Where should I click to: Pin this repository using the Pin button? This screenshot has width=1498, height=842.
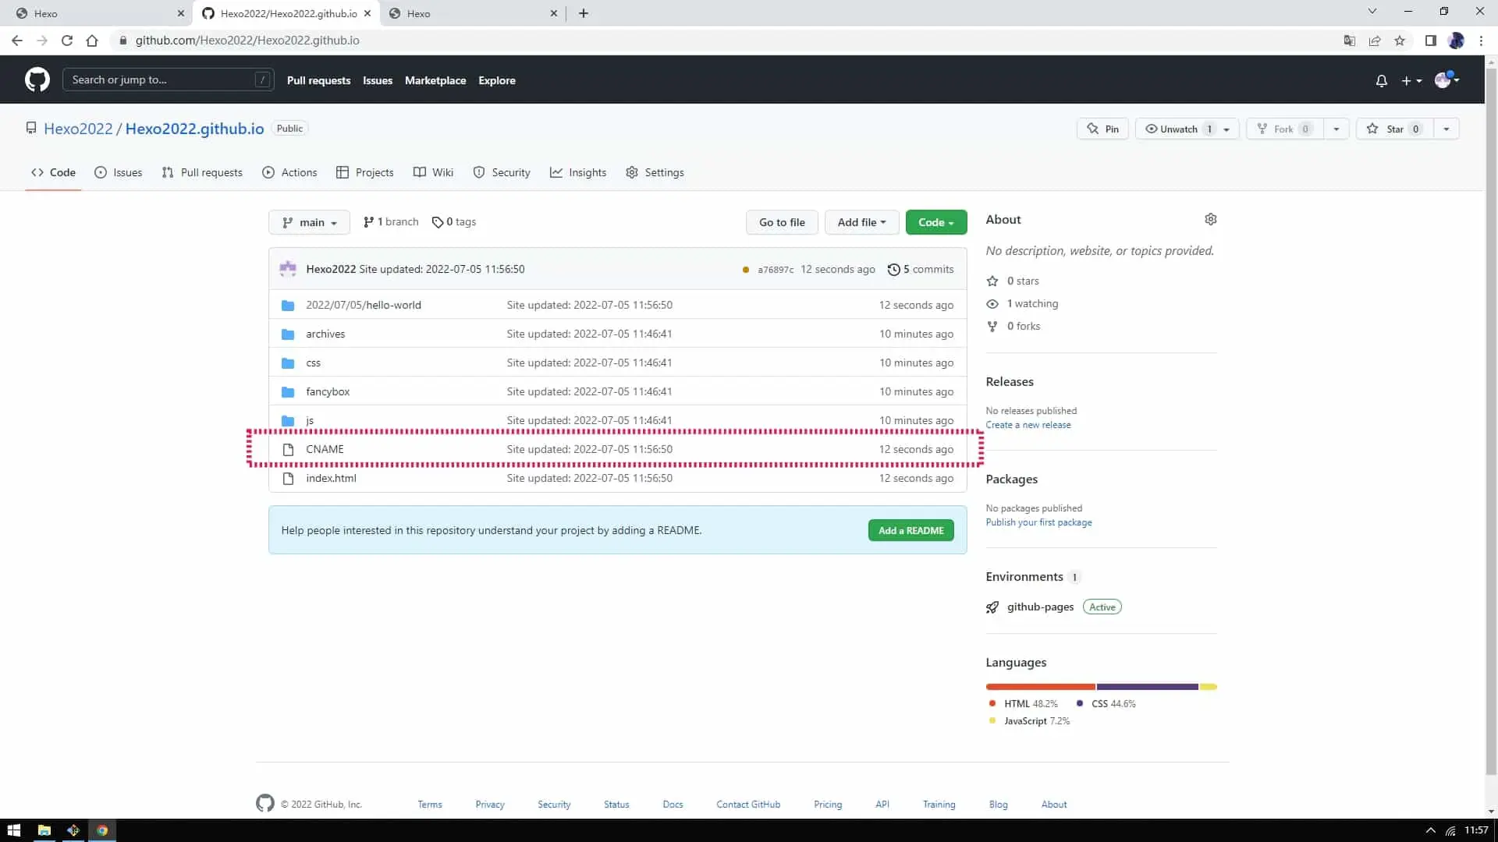(x=1103, y=129)
